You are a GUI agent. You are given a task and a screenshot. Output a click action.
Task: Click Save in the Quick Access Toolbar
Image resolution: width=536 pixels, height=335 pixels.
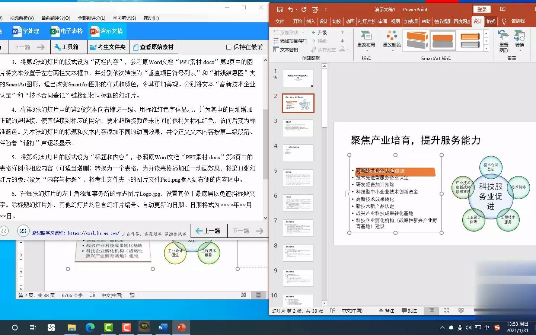coord(280,9)
